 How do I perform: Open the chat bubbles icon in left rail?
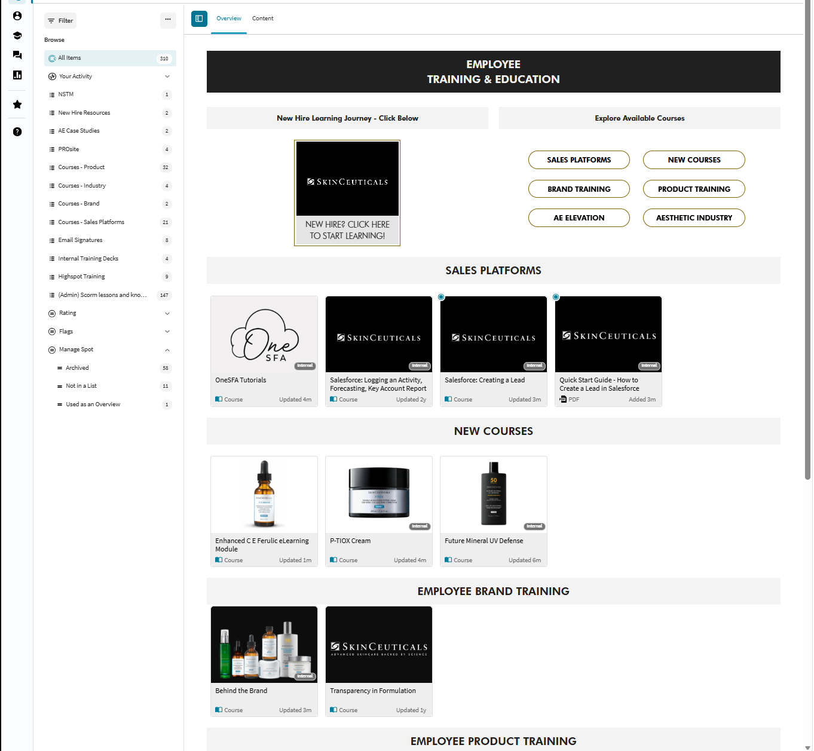coord(17,55)
